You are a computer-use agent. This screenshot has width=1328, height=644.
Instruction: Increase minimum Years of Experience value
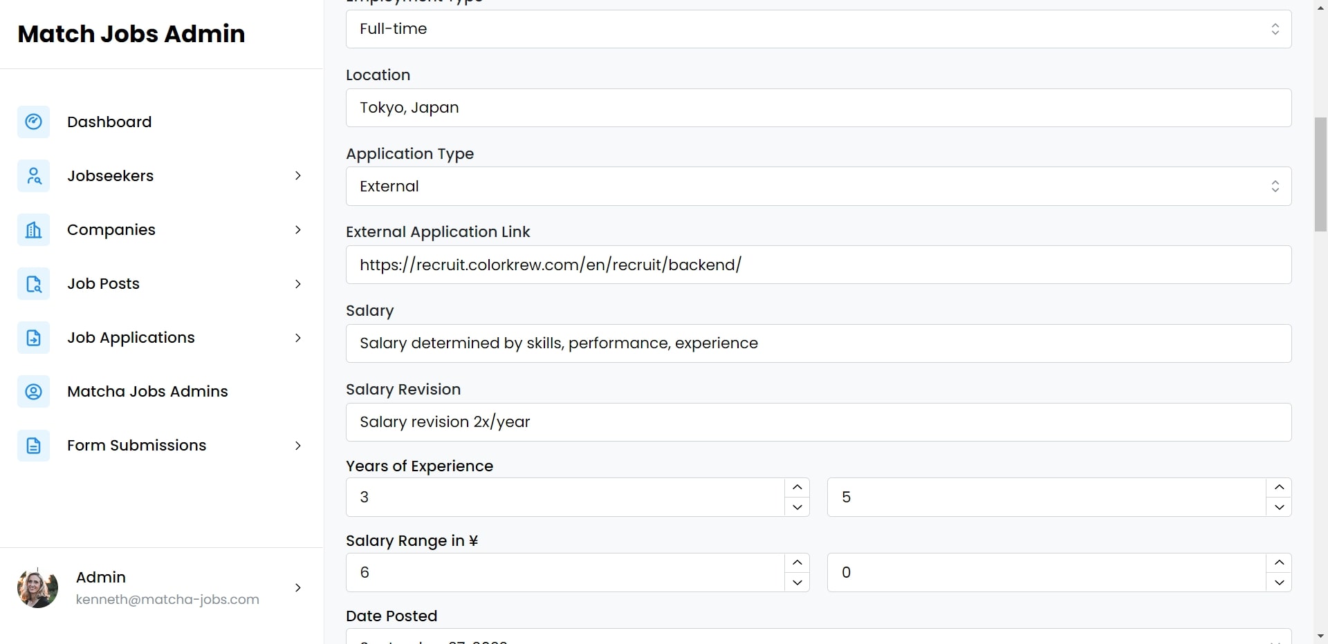(797, 487)
